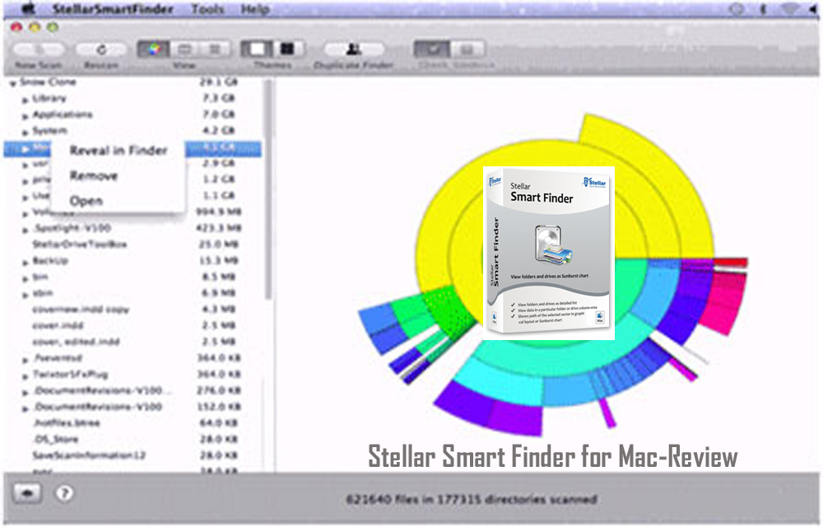Select the third View mode list icon
The width and height of the screenshot is (823, 527).
click(x=215, y=49)
